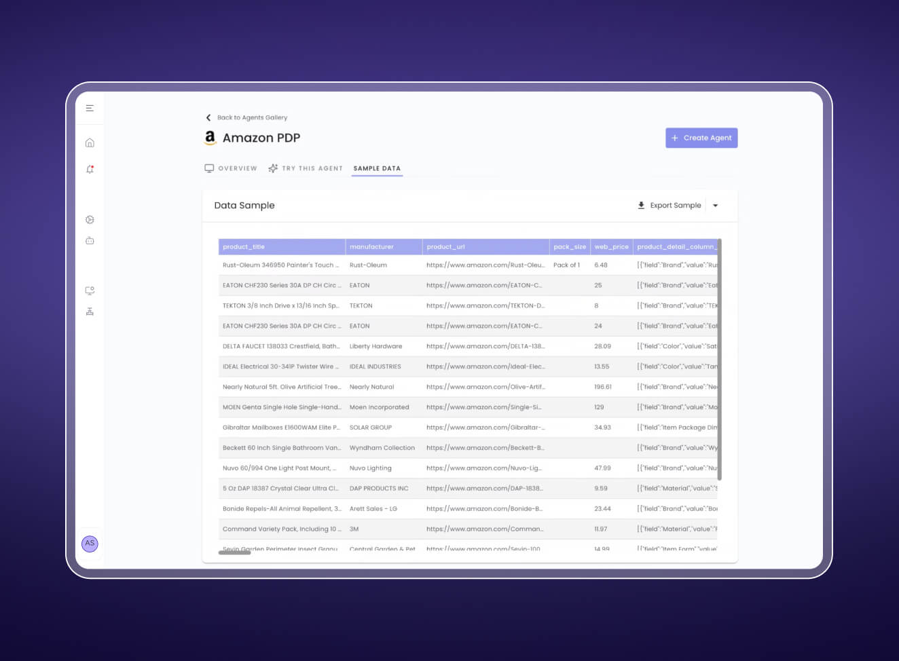Click the web_price column header

(611, 247)
